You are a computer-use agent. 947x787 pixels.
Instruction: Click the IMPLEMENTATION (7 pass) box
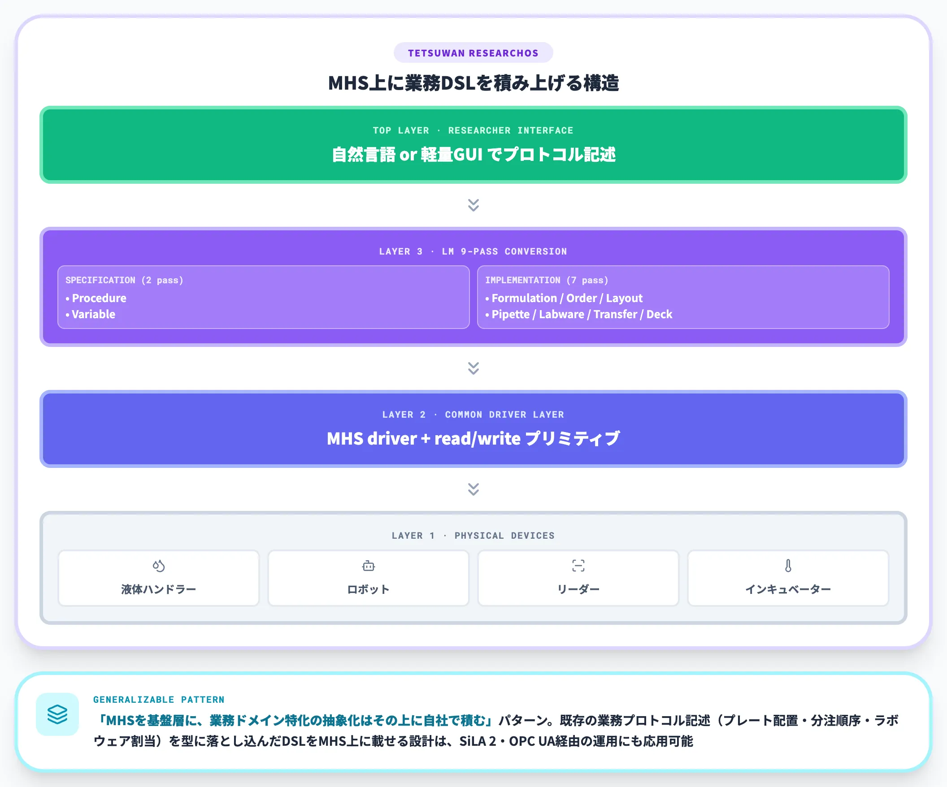click(x=683, y=297)
